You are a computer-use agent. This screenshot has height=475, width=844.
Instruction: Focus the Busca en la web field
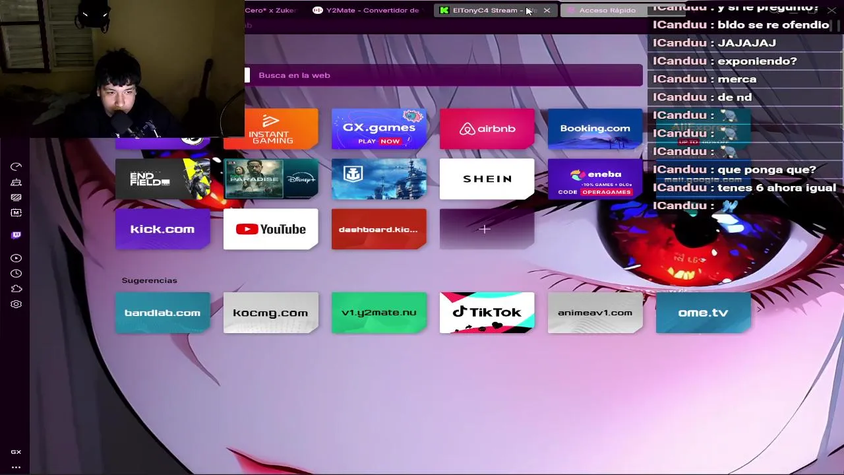[443, 75]
